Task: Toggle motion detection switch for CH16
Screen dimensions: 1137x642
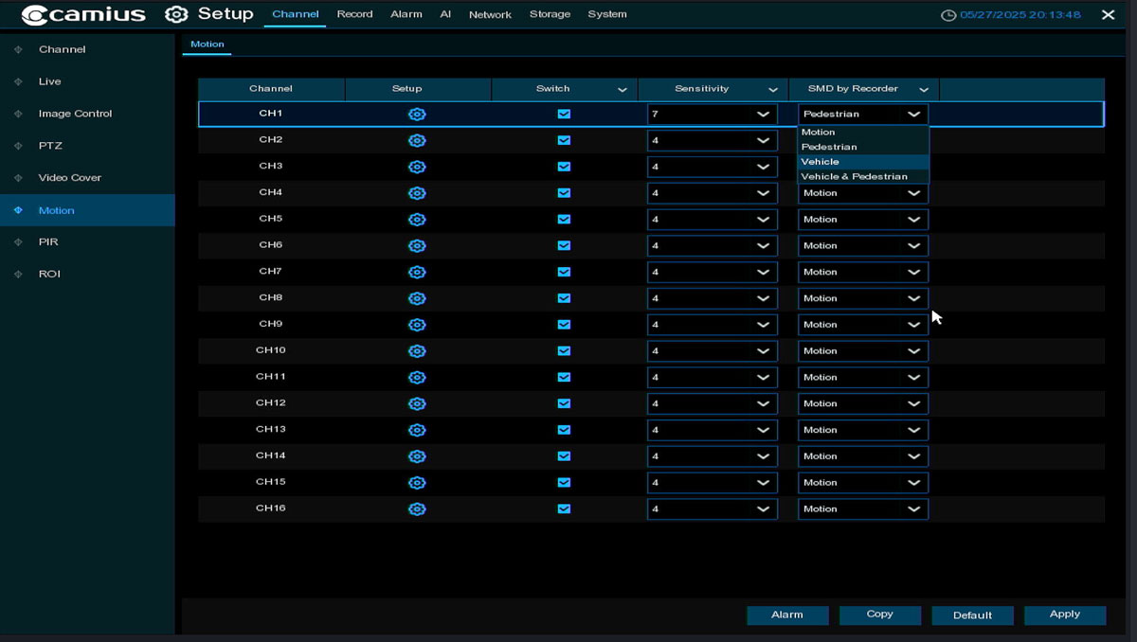Action: [564, 508]
